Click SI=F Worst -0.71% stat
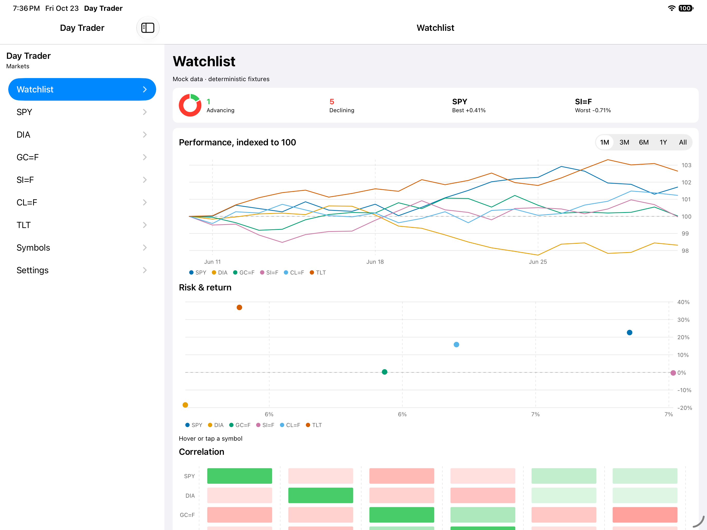This screenshot has height=530, width=707. click(593, 106)
